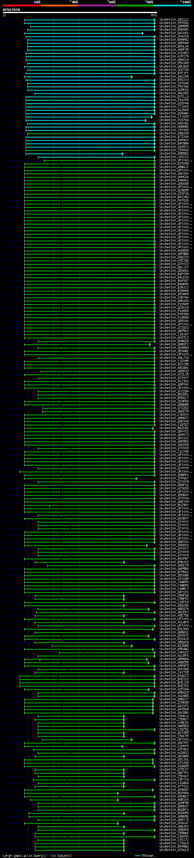Click hit UniRef100_A9RZU5
This screenshot has height=858, width=194.
(x=174, y=134)
